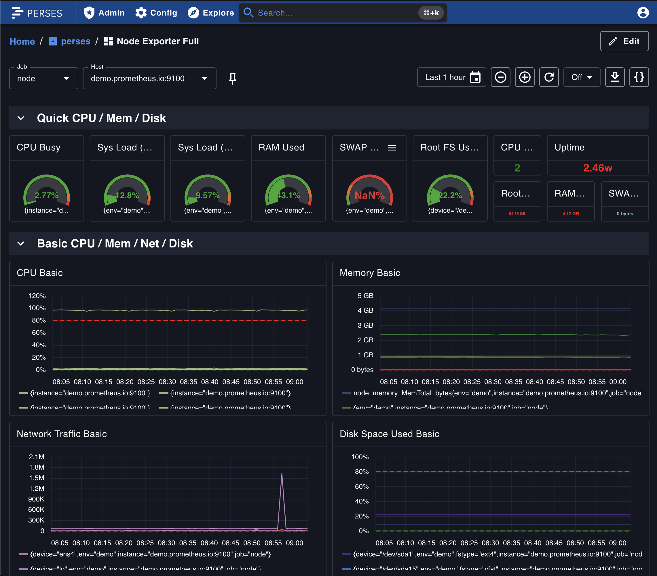Open SWAP panel hamburger menu
This screenshot has width=657, height=576.
(392, 148)
